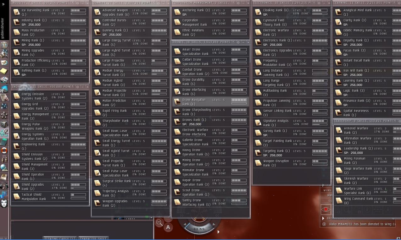Click the circle-dot icon in Drones window header
The width and height of the screenshot is (401, 240).
(x=238, y=42)
